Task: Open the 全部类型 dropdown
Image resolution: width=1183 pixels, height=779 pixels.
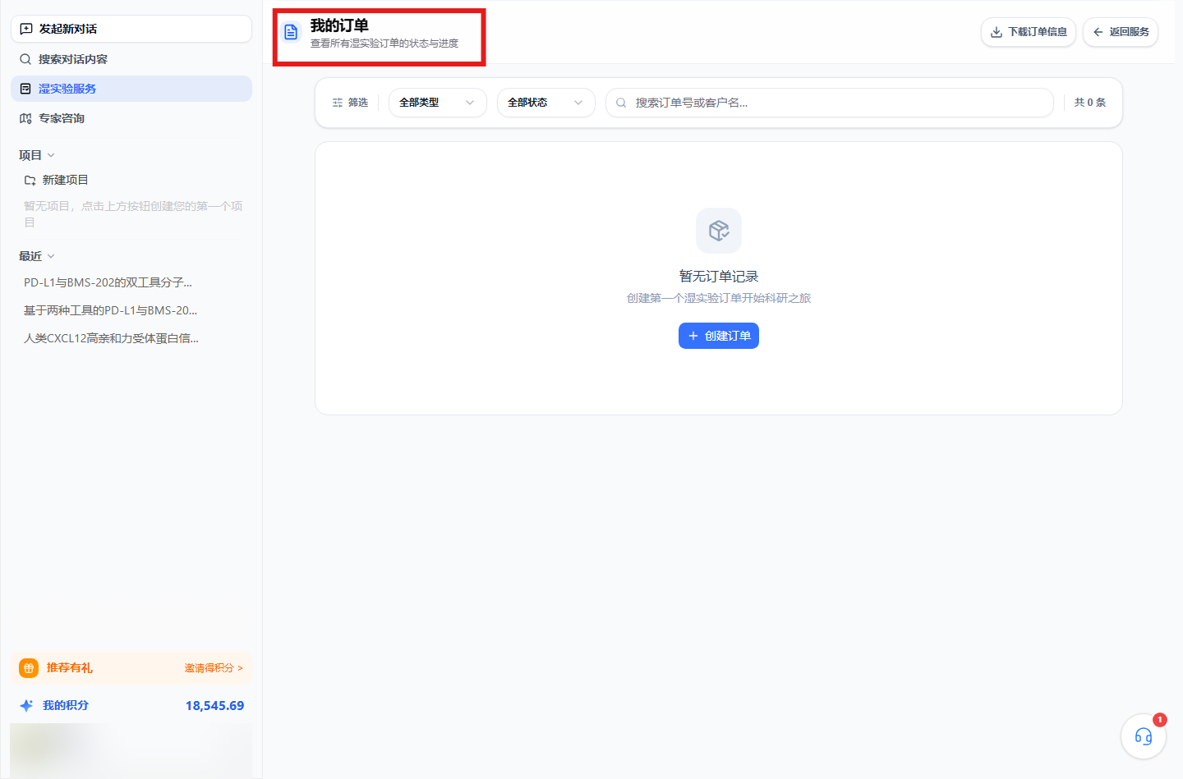Action: pos(438,103)
